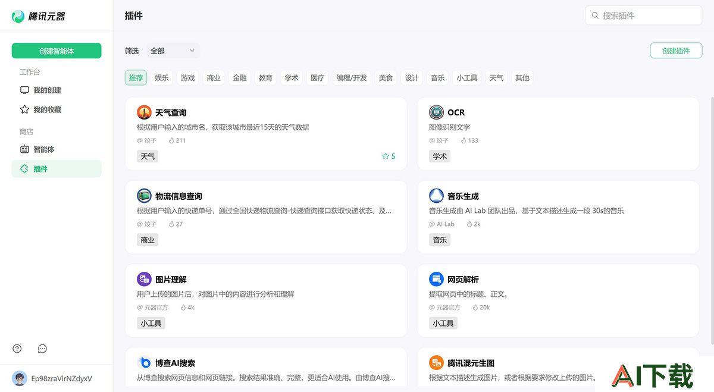
Task: Focus the 搜索插件 search field
Action: tap(644, 15)
